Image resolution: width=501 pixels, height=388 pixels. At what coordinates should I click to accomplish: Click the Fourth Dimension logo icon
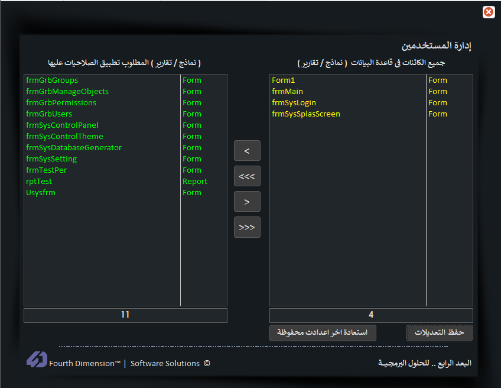[x=37, y=360]
